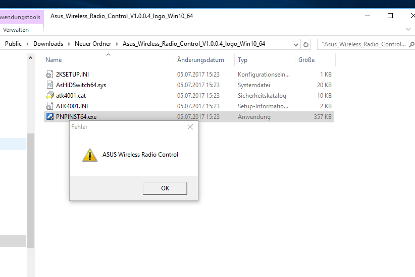Go to Downloads in the breadcrumb

click(48, 44)
